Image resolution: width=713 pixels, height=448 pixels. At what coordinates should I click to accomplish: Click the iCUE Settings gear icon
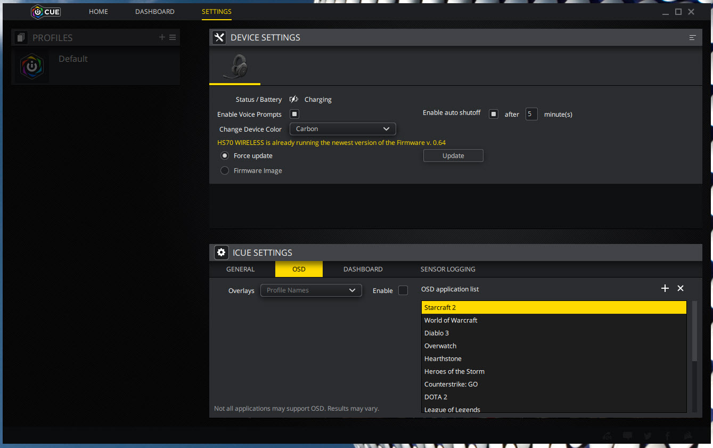coord(221,252)
